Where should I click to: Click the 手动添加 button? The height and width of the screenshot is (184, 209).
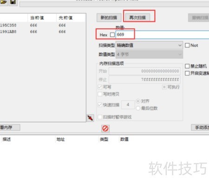tap(200, 127)
